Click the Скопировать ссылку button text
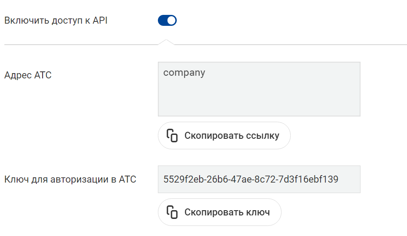The width and height of the screenshot is (407, 236). pos(232,135)
